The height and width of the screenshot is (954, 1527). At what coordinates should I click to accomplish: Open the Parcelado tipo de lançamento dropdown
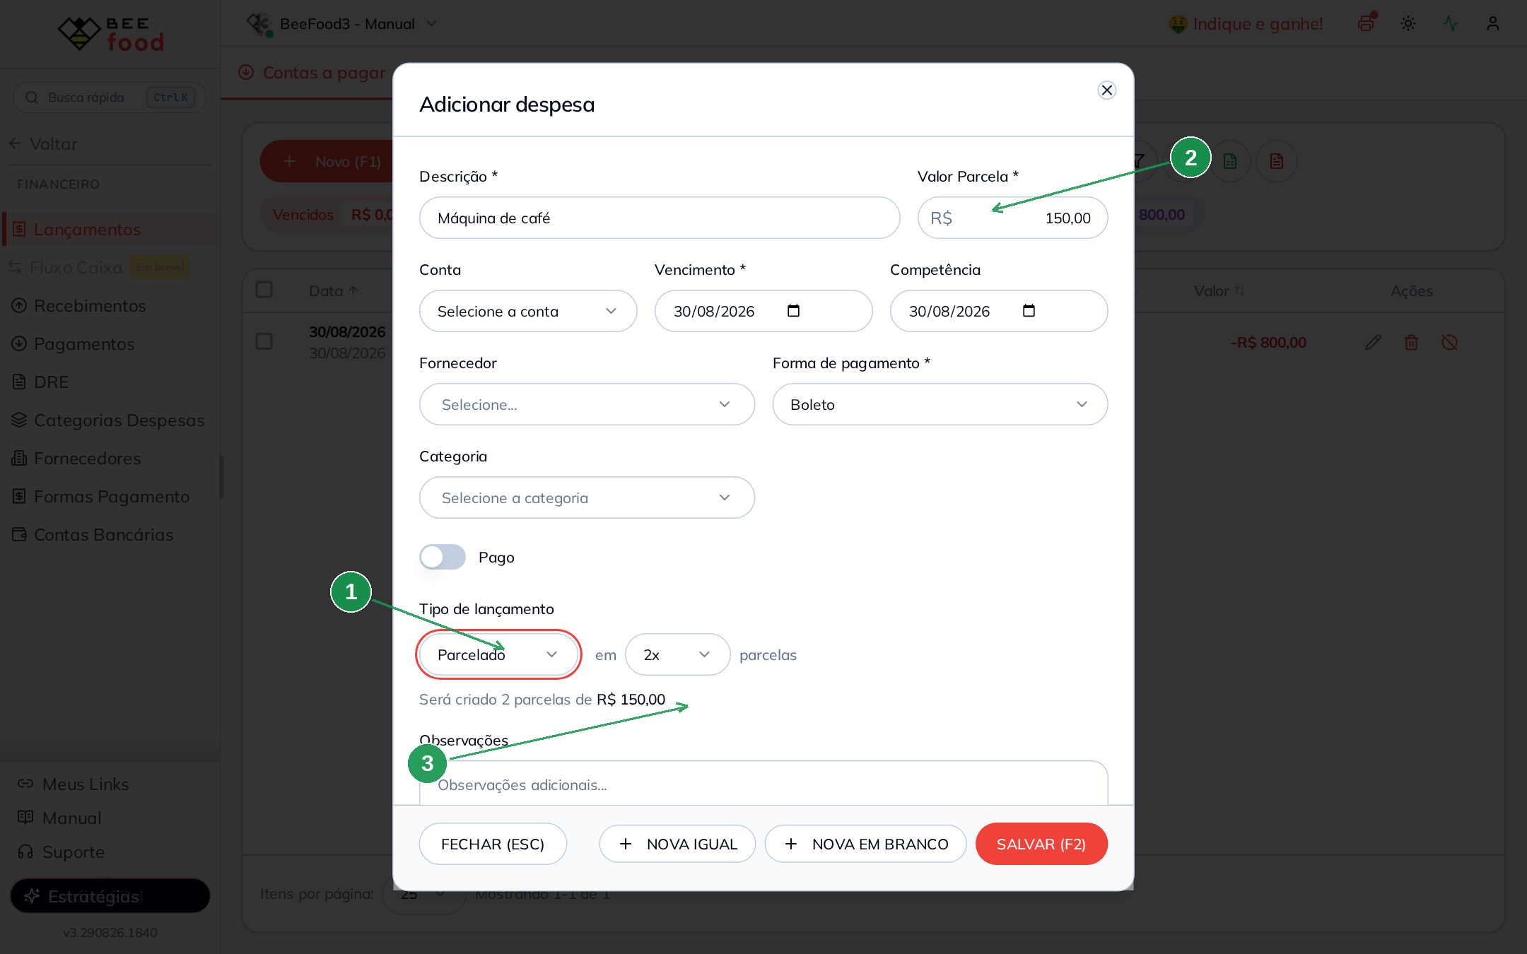pos(498,654)
